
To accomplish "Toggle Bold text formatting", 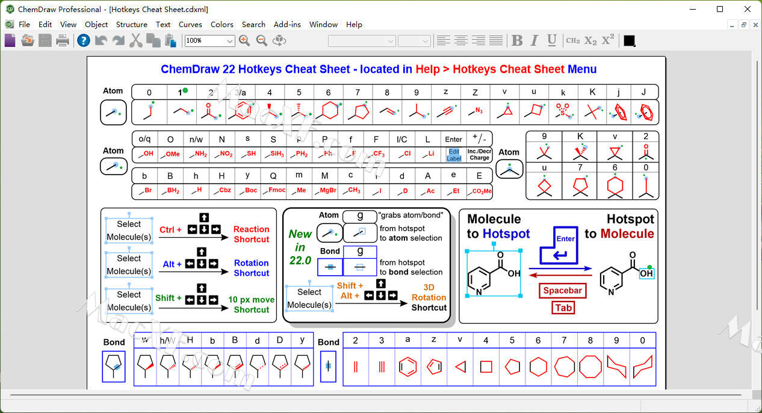I will 517,40.
